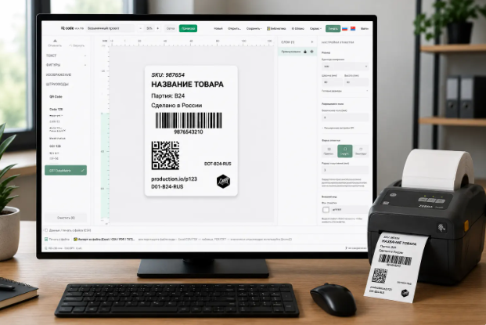Click the Undo arrow icon in left panel
486x325 pixels.
point(55,41)
